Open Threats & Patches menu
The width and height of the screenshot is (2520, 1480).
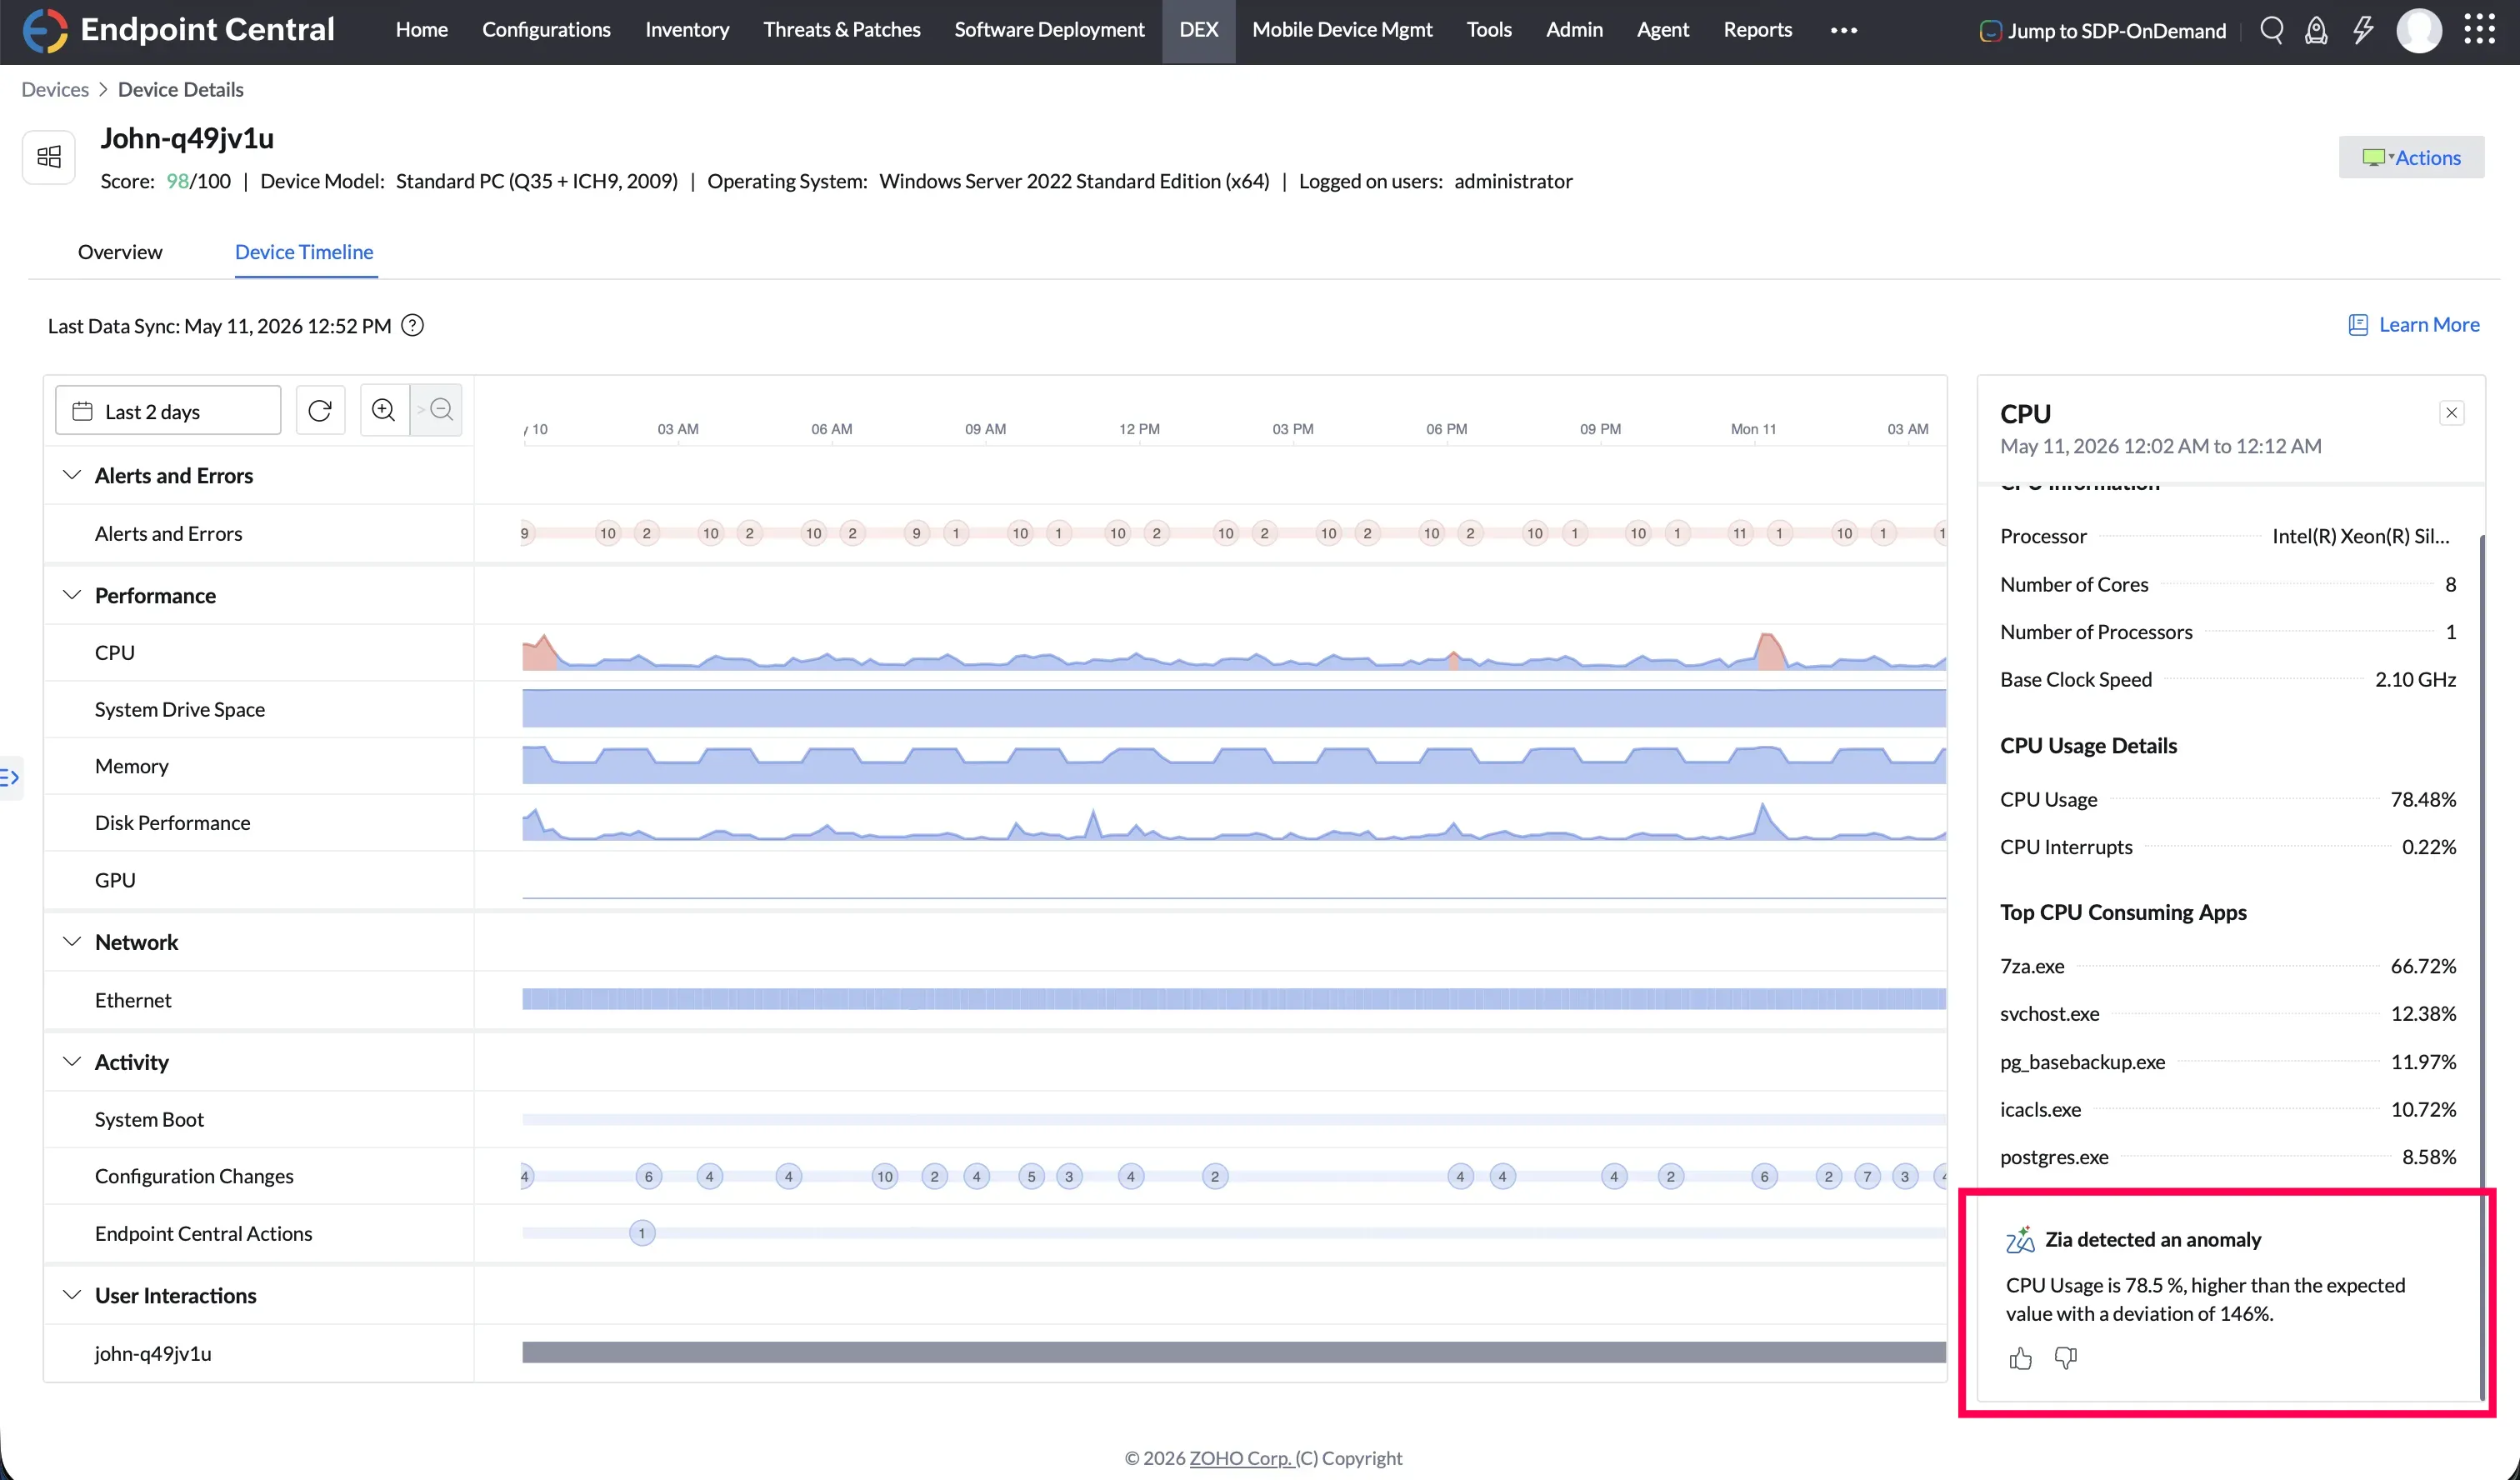tap(842, 30)
